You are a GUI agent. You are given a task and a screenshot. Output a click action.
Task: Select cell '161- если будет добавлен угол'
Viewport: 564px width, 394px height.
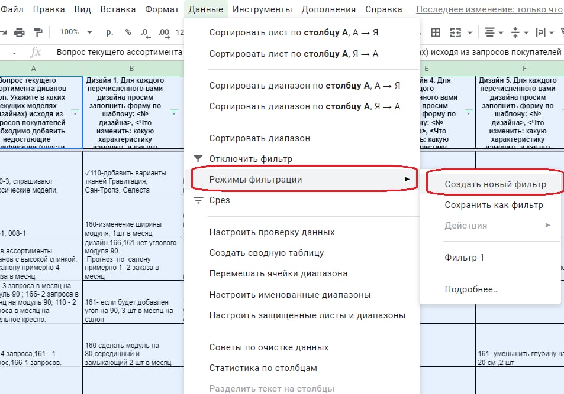tap(131, 302)
